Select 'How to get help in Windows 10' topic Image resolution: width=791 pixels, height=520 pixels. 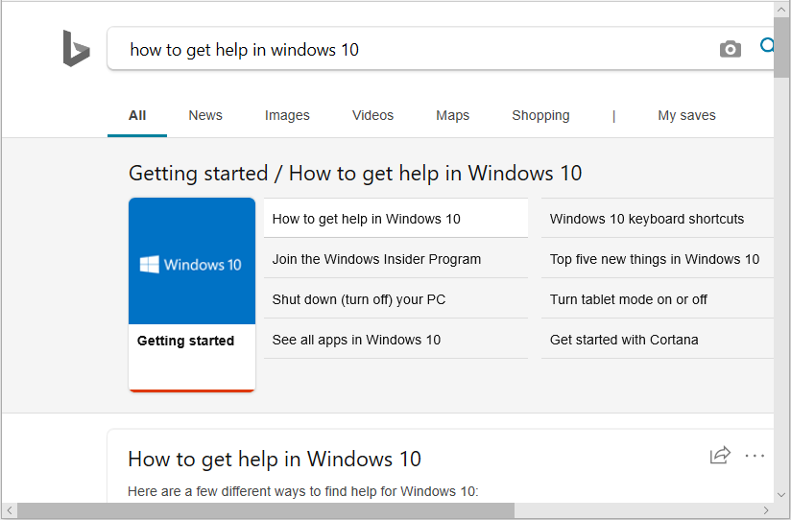tap(395, 219)
